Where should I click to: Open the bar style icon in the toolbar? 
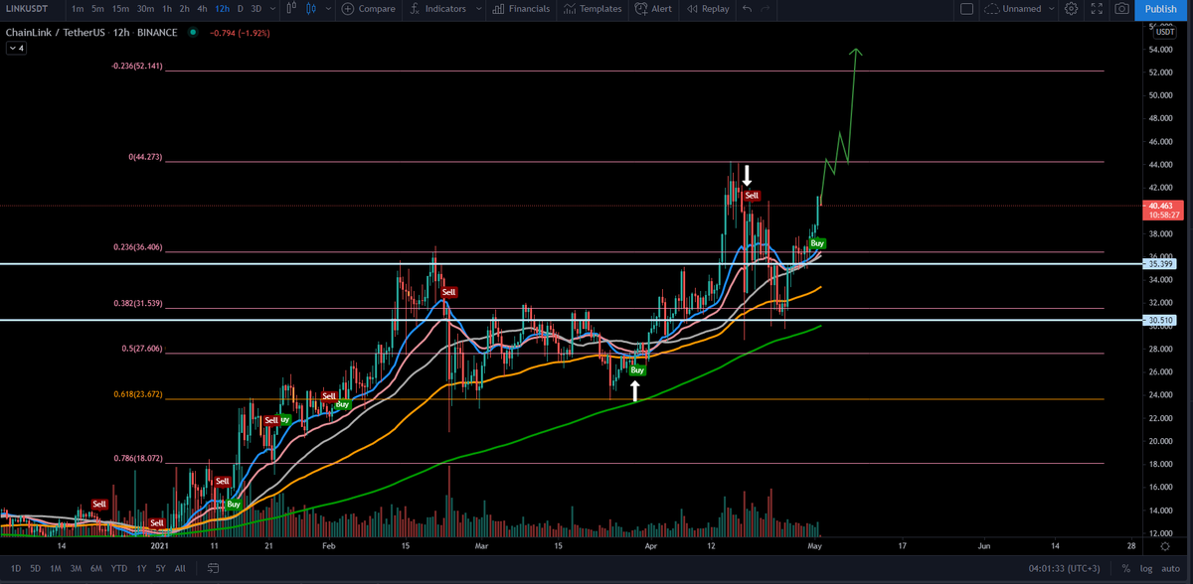pyautogui.click(x=291, y=9)
